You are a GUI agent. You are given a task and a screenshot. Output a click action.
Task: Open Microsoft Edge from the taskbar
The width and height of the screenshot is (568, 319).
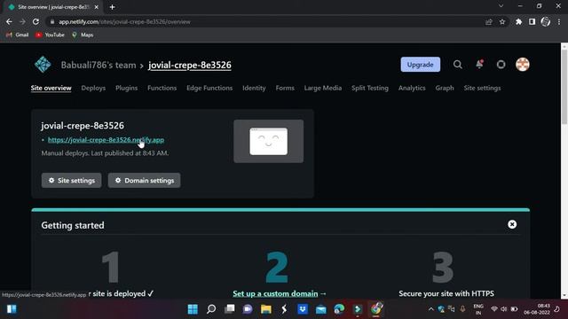(339, 309)
